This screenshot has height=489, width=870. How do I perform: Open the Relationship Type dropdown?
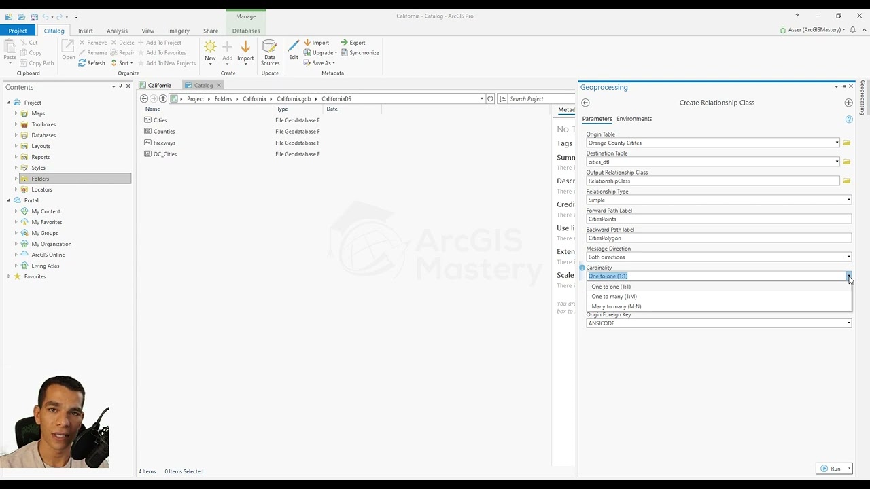[x=848, y=200]
